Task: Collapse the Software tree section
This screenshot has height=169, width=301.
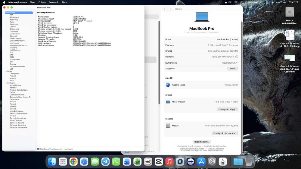Action: pyautogui.click(x=6, y=83)
